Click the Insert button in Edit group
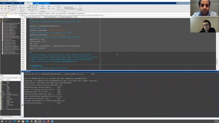Viewport: 219px width, 123px height. (30, 6)
